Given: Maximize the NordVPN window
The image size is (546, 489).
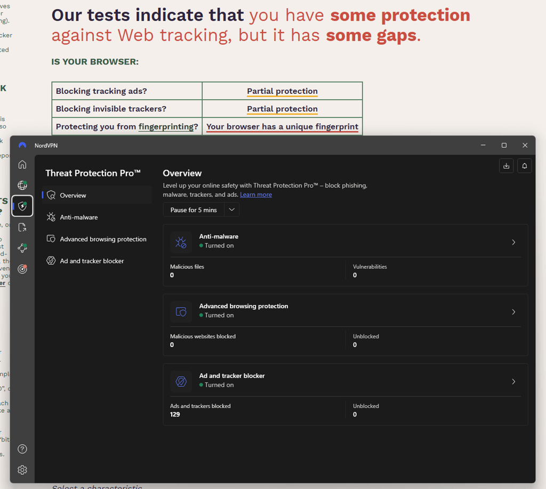Looking at the screenshot, I should [x=504, y=145].
